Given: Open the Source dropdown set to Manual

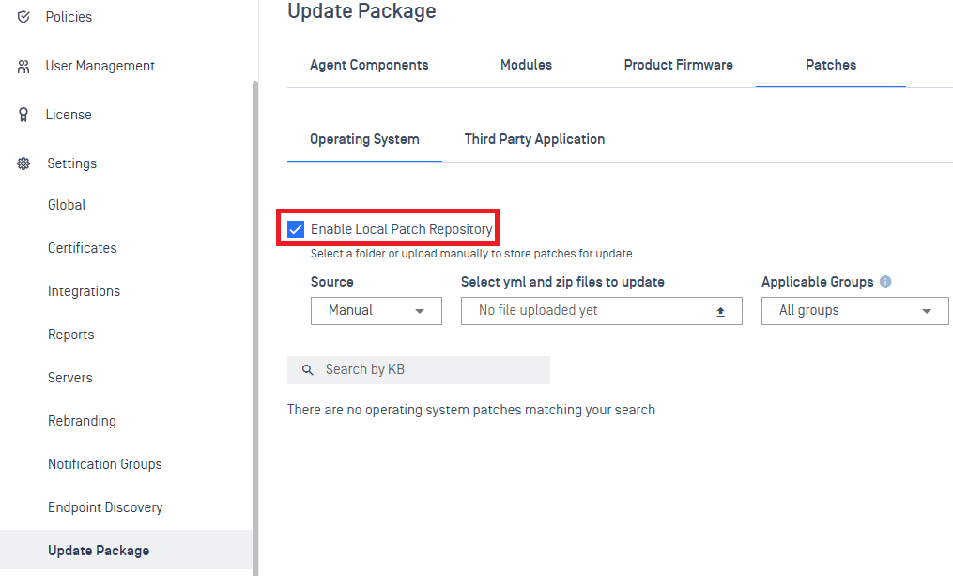Looking at the screenshot, I should (x=376, y=310).
